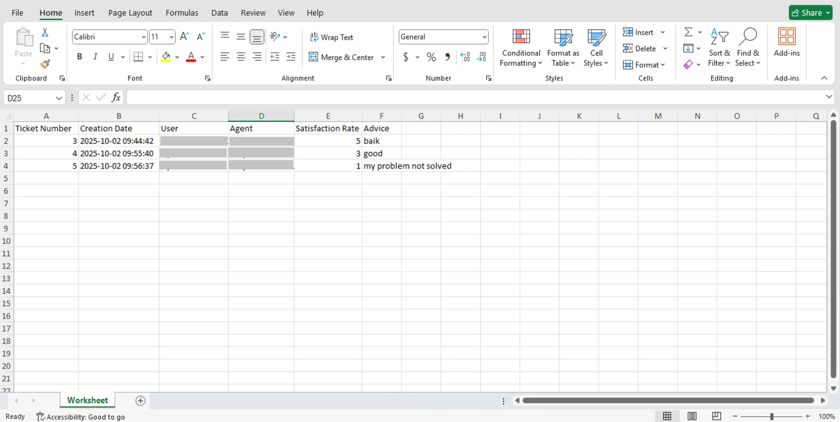Click the Increase Font Size icon
The width and height of the screenshot is (840, 422).
[x=184, y=37]
